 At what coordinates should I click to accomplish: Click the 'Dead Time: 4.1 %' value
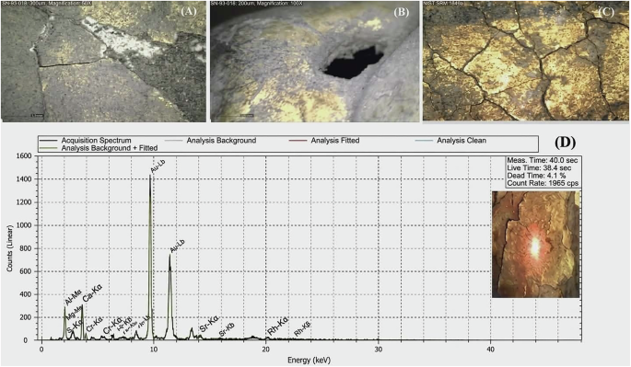[536, 176]
